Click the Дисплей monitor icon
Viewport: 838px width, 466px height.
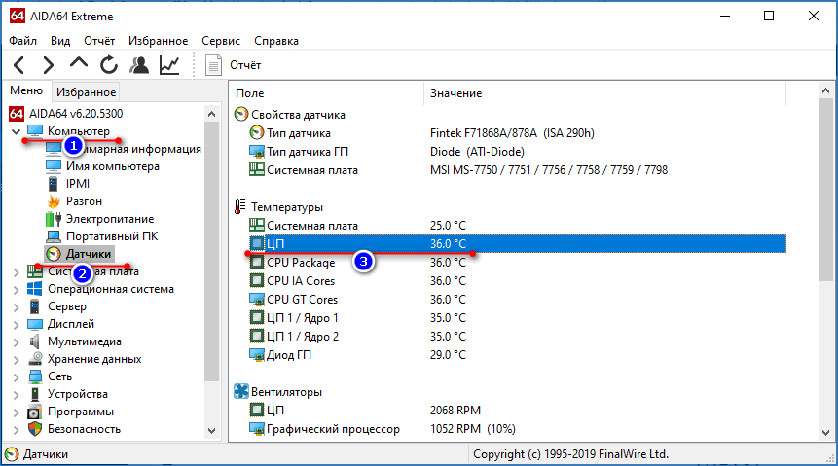35,324
